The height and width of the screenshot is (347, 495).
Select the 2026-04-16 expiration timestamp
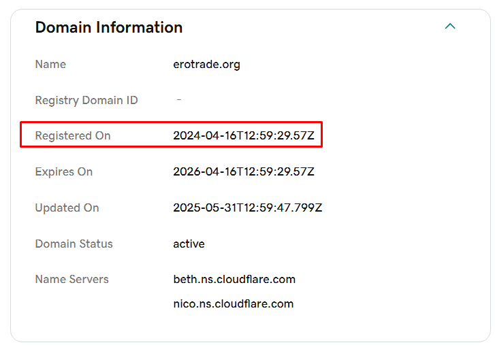point(244,172)
